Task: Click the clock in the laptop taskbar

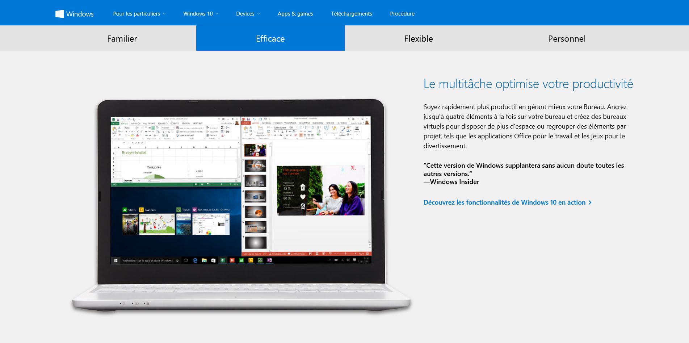Action: 364,260
